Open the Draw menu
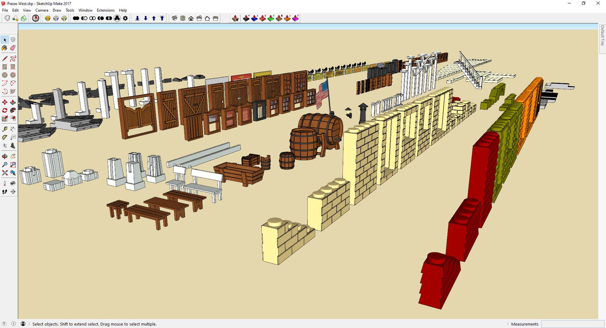The width and height of the screenshot is (606, 328). [57, 10]
